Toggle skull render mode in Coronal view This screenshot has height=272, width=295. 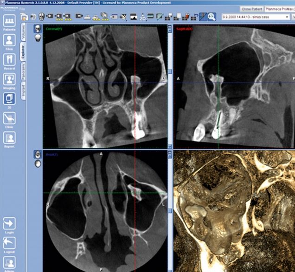37,28
